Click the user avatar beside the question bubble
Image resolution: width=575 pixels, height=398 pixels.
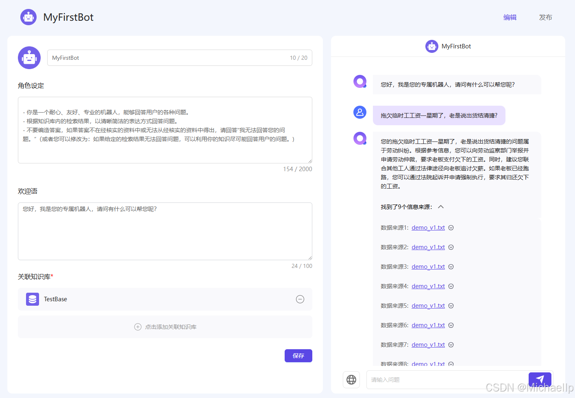coord(360,112)
